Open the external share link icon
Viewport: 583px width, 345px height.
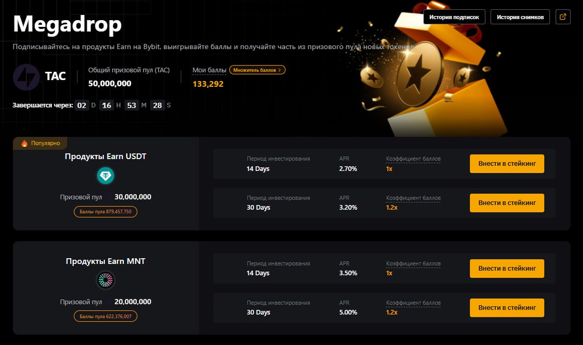(563, 17)
